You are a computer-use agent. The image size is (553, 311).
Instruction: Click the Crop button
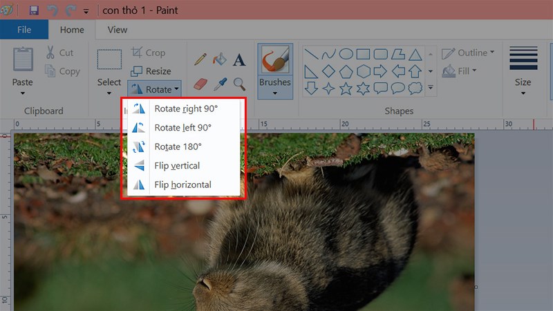(148, 53)
